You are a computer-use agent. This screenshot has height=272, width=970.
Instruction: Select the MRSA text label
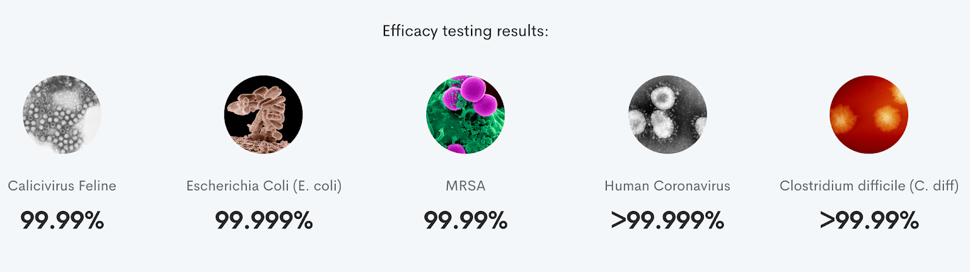tap(466, 186)
